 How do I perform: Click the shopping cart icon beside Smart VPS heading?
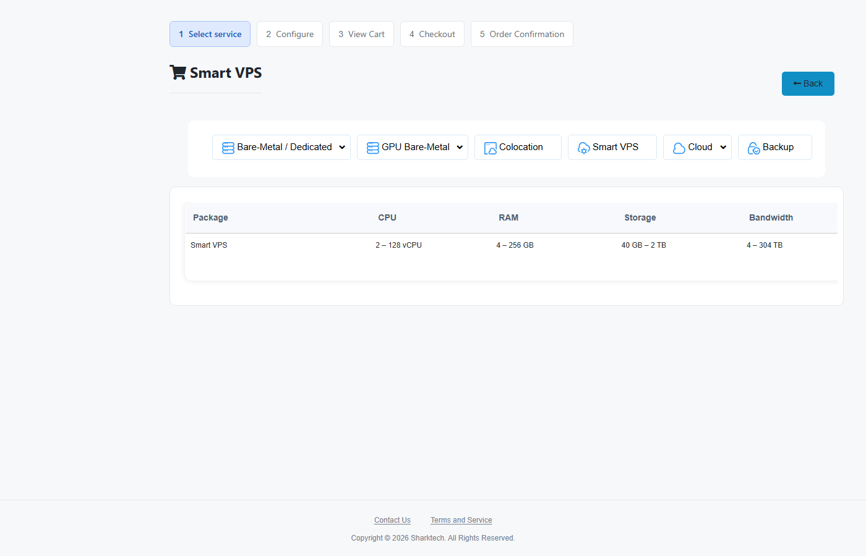pyautogui.click(x=178, y=73)
